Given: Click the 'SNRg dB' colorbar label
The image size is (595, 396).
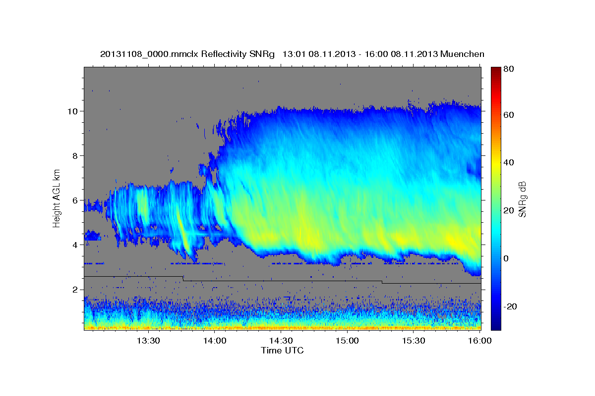Looking at the screenshot, I should click(x=522, y=199).
